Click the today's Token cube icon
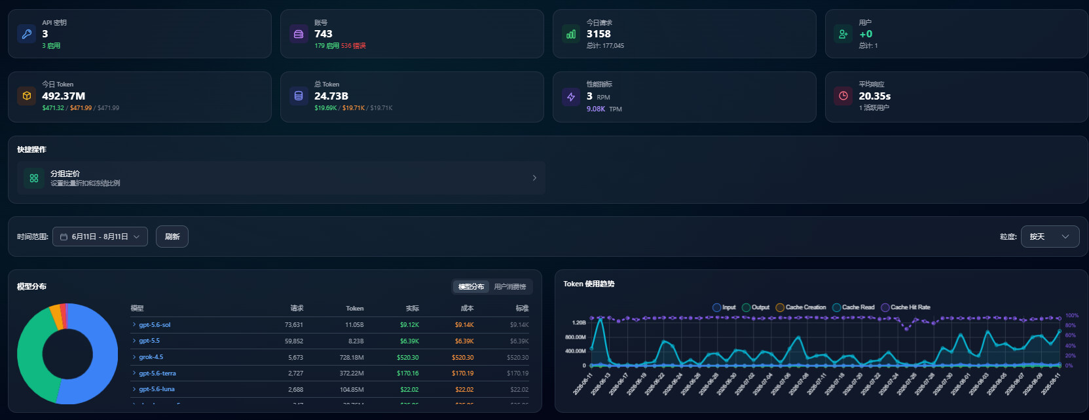This screenshot has width=1089, height=420. coord(26,96)
